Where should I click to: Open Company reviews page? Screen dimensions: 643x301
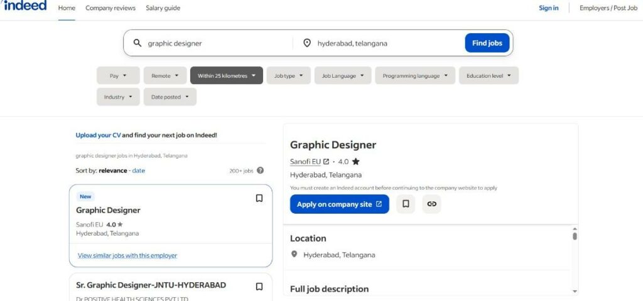click(x=111, y=8)
